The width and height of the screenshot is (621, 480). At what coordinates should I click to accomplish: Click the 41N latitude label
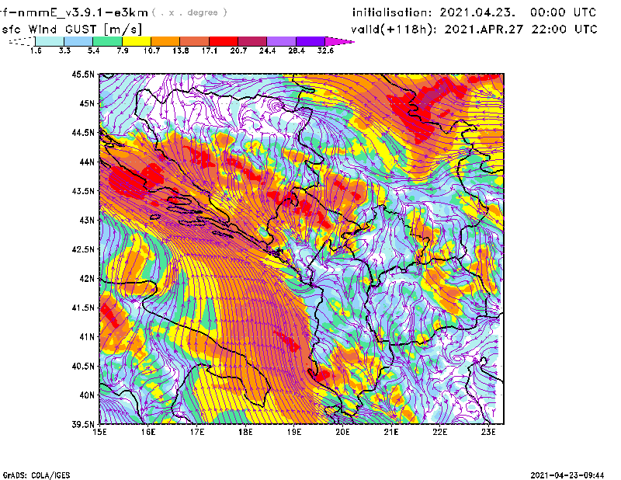(x=87, y=337)
